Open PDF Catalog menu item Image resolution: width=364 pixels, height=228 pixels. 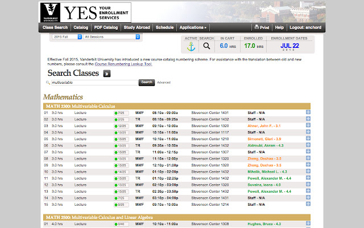106,27
